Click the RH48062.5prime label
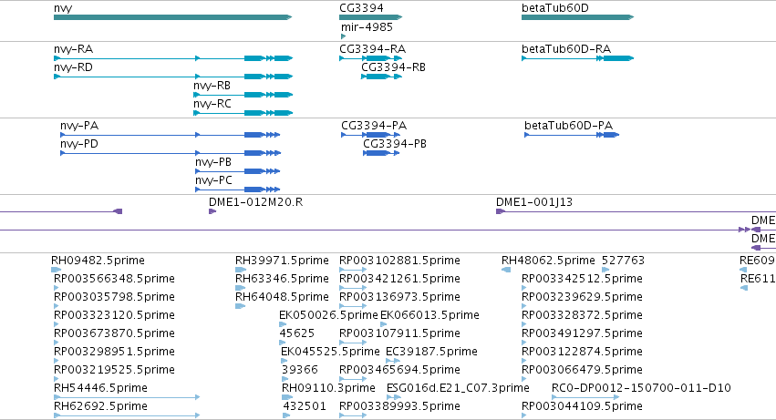The image size is (776, 420). (548, 261)
